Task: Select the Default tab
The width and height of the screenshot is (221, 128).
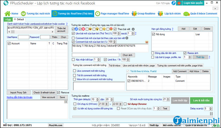Action: click(19, 19)
